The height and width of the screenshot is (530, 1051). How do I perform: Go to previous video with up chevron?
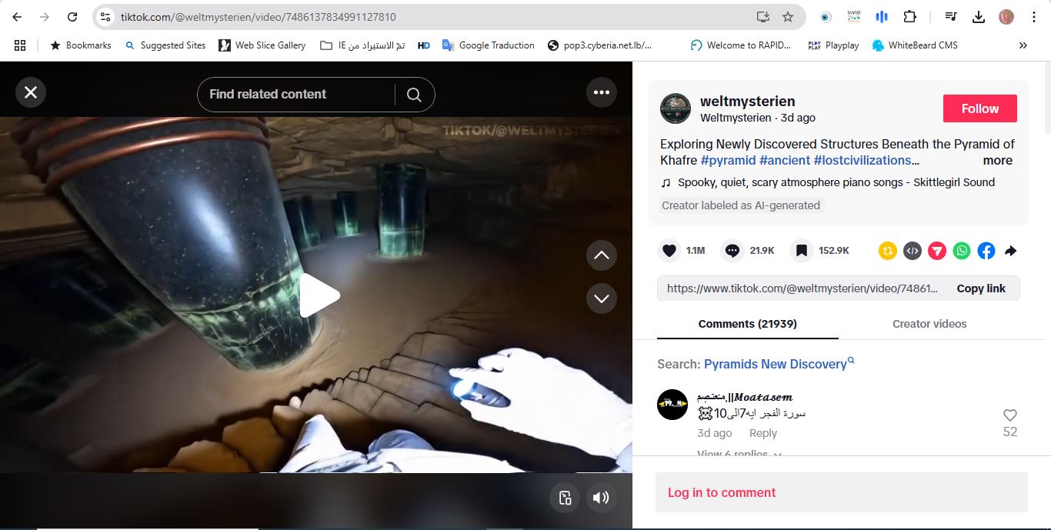click(601, 255)
